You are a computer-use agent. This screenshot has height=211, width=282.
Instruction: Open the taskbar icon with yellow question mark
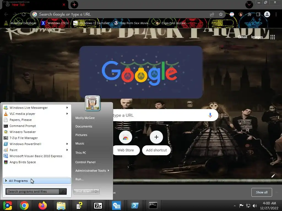[x=80, y=206]
